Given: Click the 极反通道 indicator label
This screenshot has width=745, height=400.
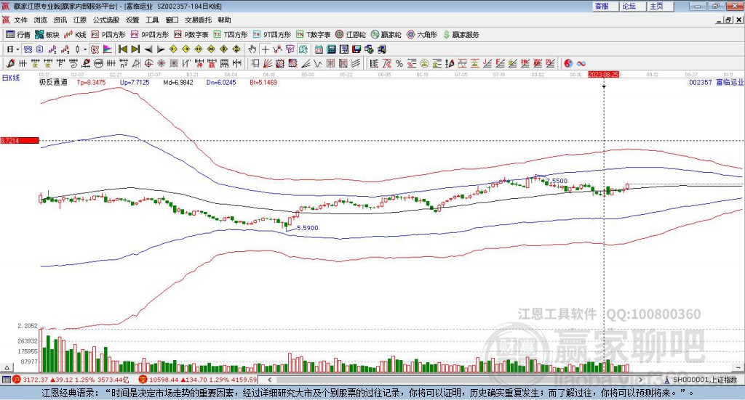Looking at the screenshot, I should coord(53,82).
